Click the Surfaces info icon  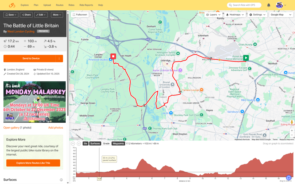pos(61,180)
